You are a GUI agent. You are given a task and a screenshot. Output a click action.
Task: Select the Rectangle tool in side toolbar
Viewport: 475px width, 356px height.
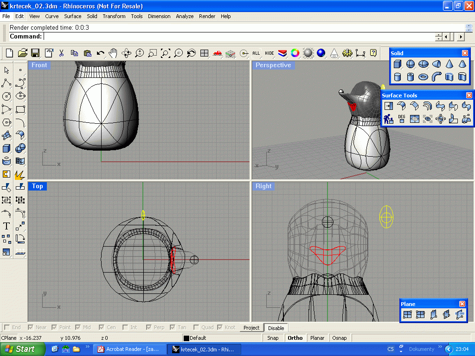20,109
